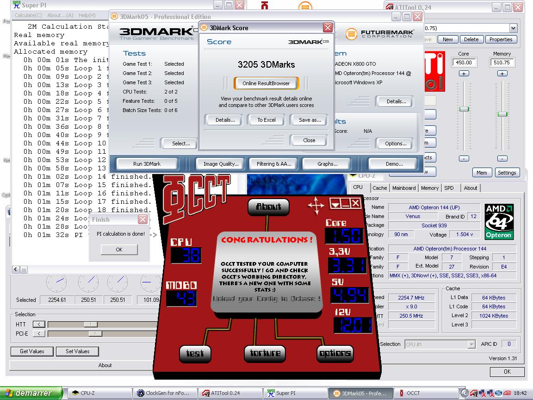
Task: Decrease Memory clock with the minus button
Action: [x=502, y=158]
